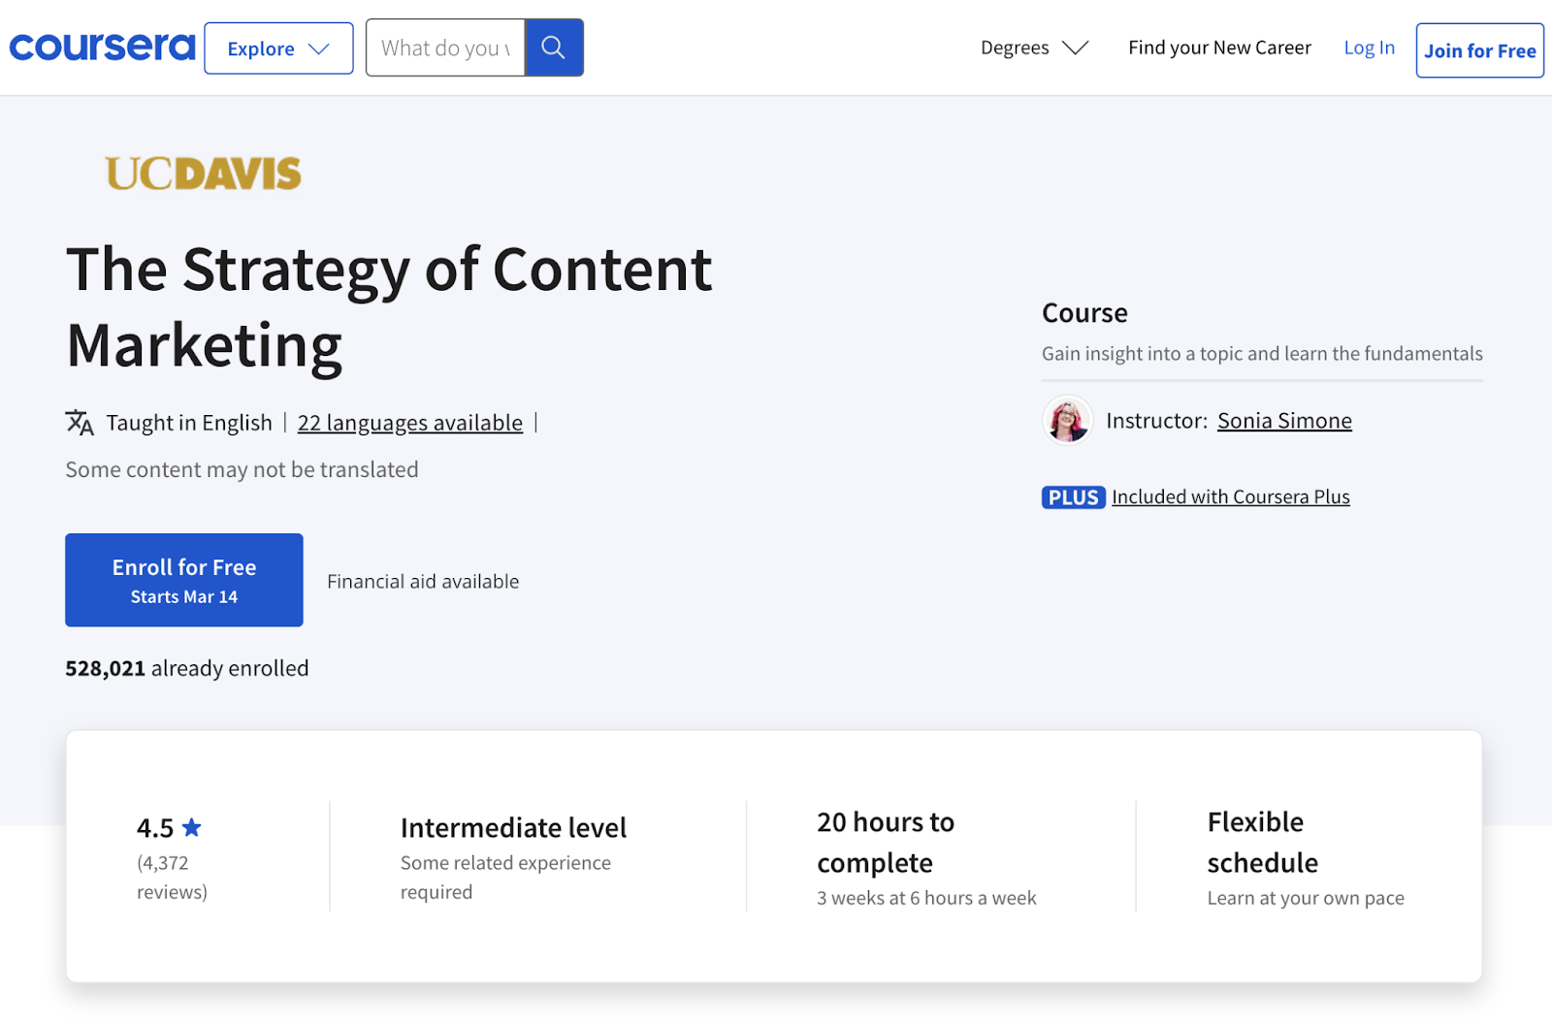Click Sonia Simone's profile photo
1552x1024 pixels.
[1067, 420]
